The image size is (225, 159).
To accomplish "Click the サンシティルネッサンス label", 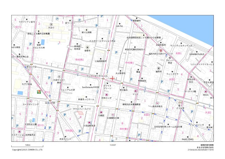I will click(181, 46).
